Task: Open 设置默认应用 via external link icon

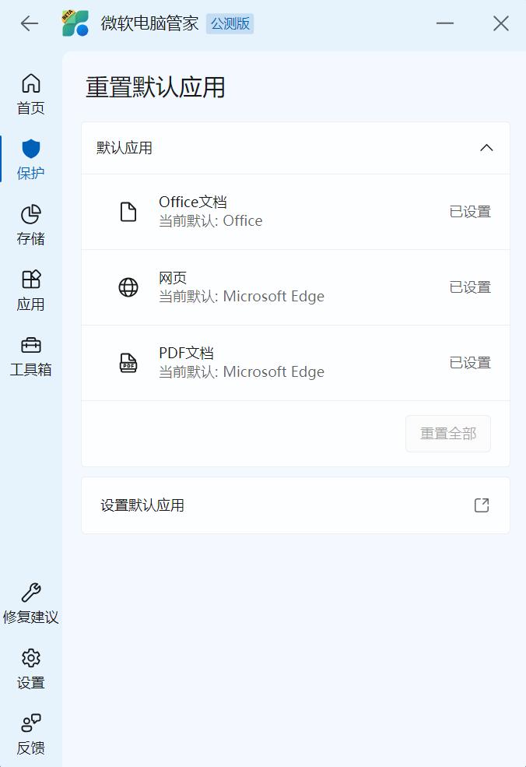Action: pyautogui.click(x=482, y=505)
